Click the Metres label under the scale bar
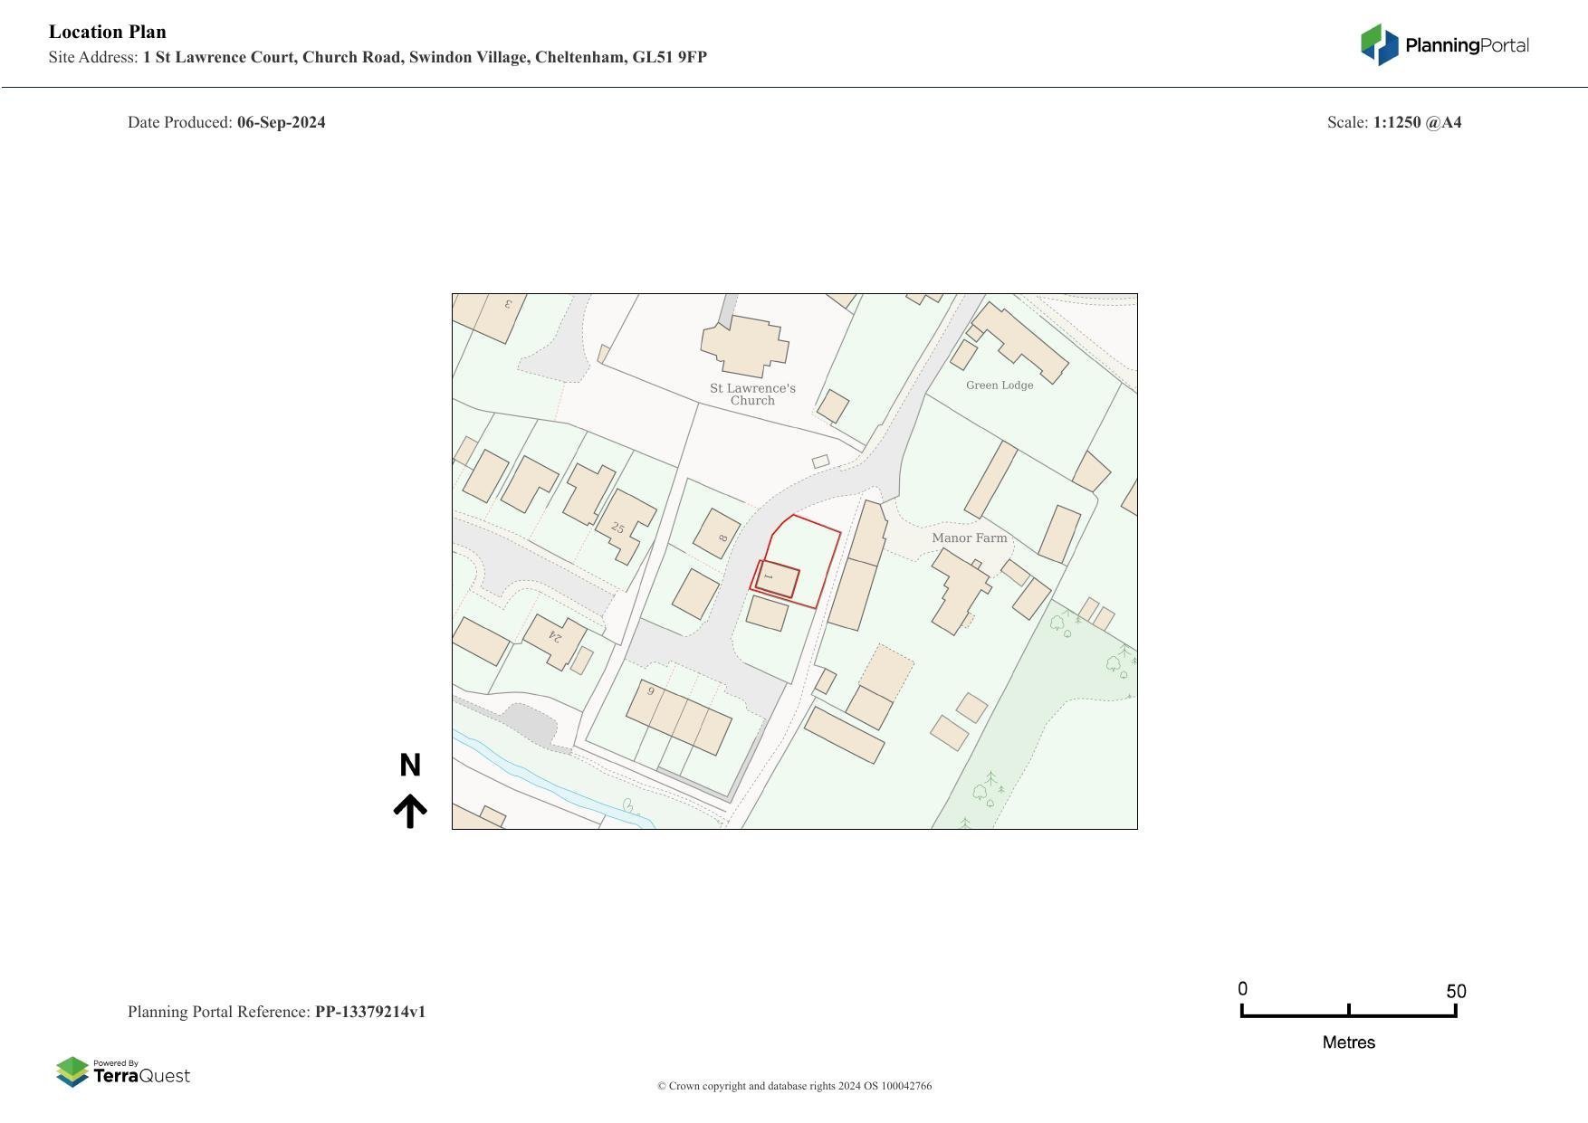 click(1348, 1042)
